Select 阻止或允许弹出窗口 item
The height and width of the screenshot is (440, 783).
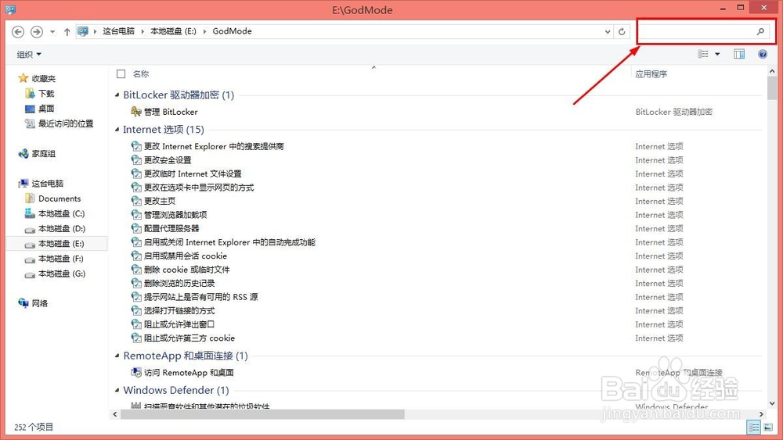coord(179,324)
